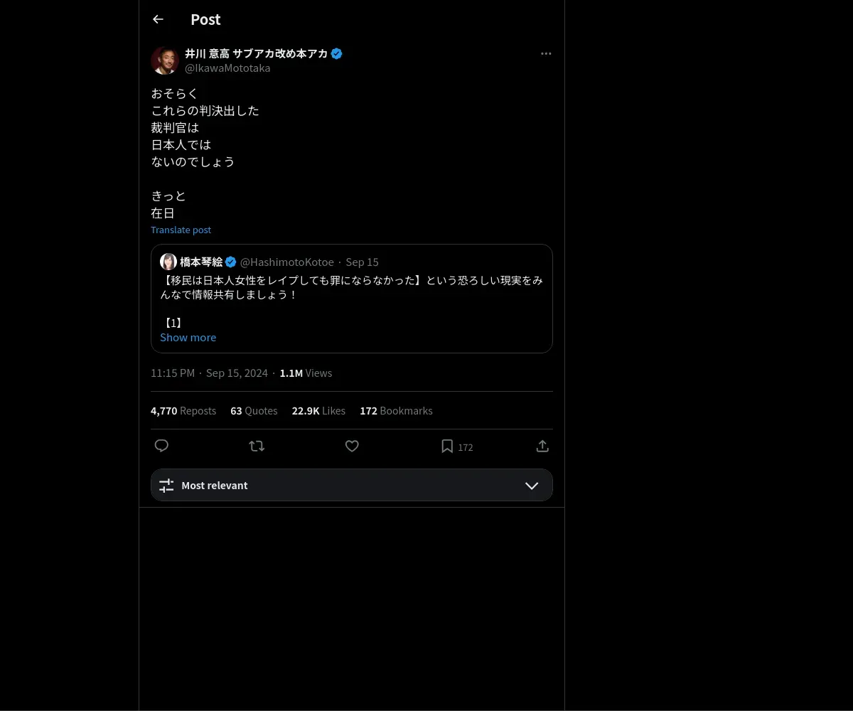Viewport: 853px width, 711px height.
Task: Open the 22.9K Likes list
Action: tap(318, 411)
